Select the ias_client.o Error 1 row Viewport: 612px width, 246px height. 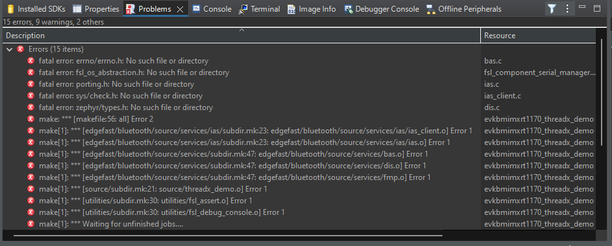coord(299,131)
